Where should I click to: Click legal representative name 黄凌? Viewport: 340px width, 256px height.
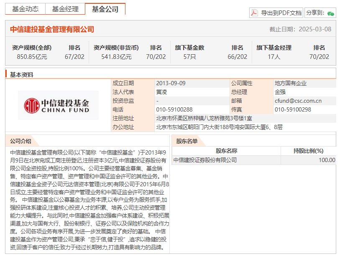(x=161, y=92)
